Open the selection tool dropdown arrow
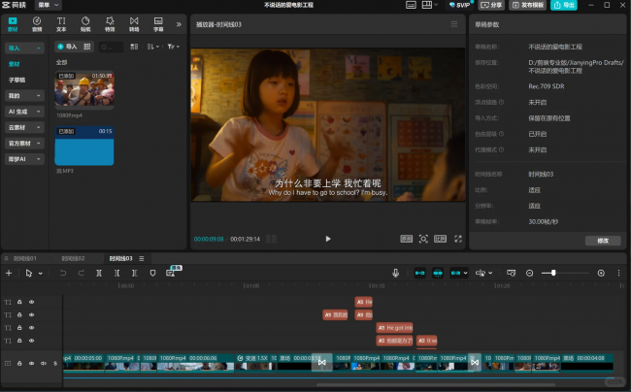 pyautogui.click(x=41, y=274)
